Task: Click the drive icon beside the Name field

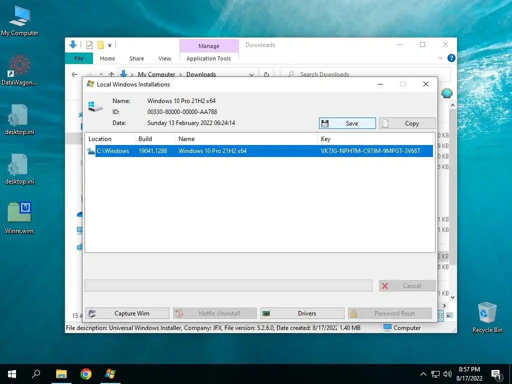Action: pos(95,106)
